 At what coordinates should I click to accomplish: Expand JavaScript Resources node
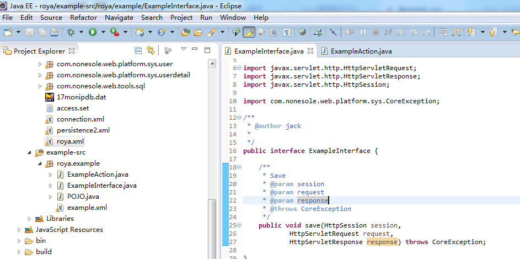pos(19,230)
